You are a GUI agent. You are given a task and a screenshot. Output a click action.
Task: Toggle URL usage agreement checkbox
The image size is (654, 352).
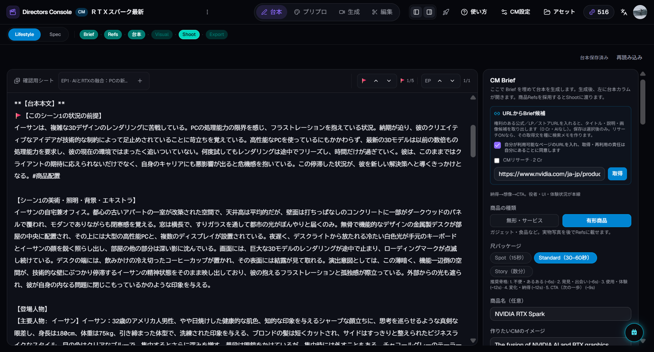[497, 145]
